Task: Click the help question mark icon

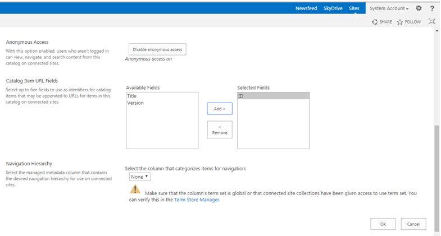Action: click(432, 8)
